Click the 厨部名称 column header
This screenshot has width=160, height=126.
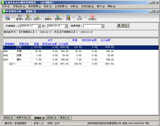pyautogui.click(x=24, y=44)
